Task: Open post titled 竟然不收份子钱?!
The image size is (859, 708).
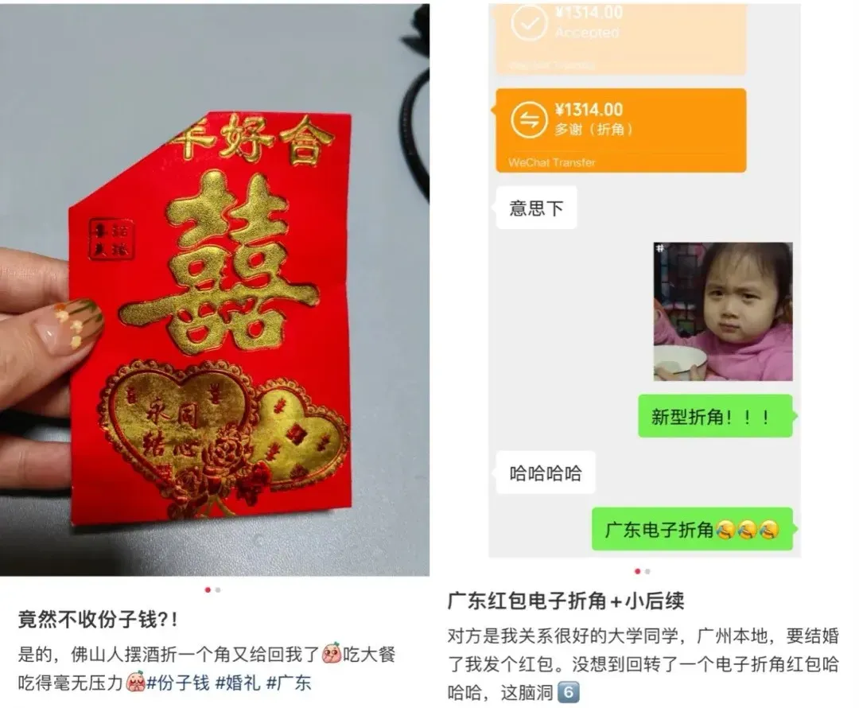Action: (x=98, y=620)
